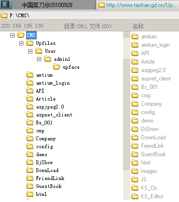Click aspnet_client folder icon in file list
Screen dimensions: 179x202
pos(135,79)
